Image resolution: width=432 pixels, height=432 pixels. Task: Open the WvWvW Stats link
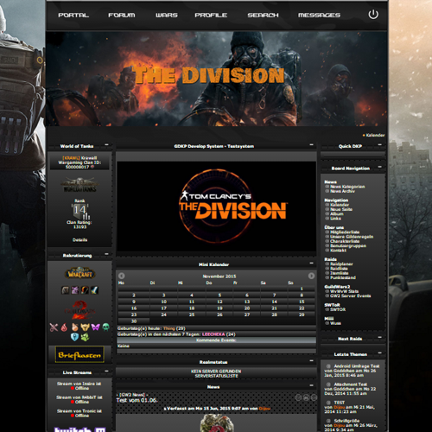(x=344, y=291)
